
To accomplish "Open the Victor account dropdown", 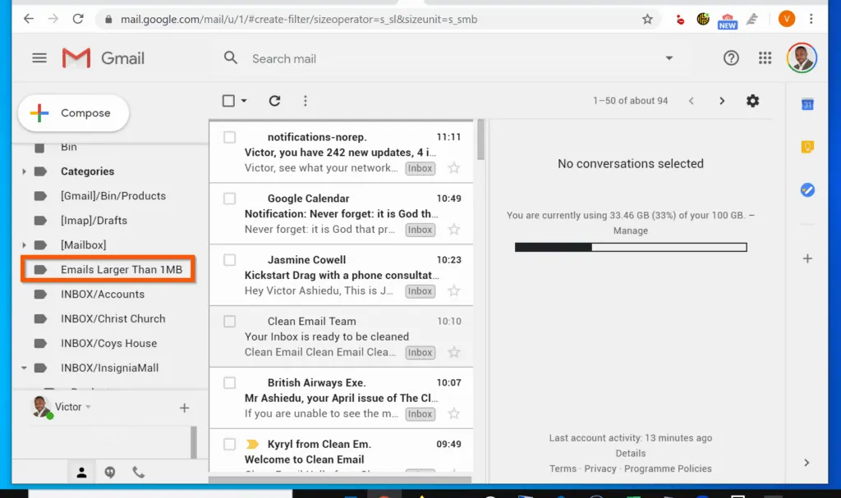I will click(x=87, y=406).
